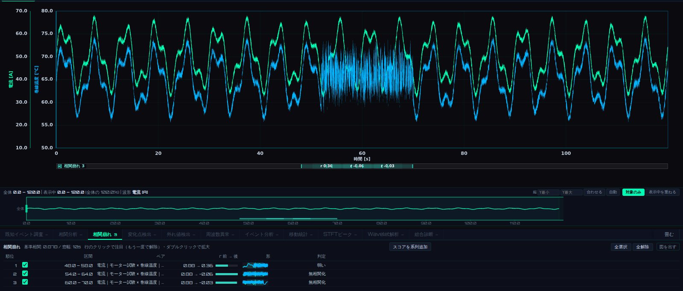Image resolution: width=683 pixels, height=291 pixels.
Task: Switch to the 外れ値検出 tab
Action: [x=181, y=234]
